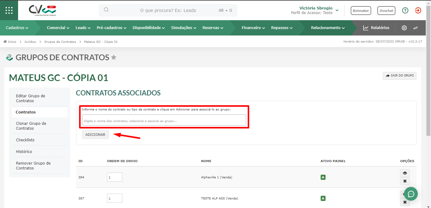Focus the contract name search field

pyautogui.click(x=164, y=120)
